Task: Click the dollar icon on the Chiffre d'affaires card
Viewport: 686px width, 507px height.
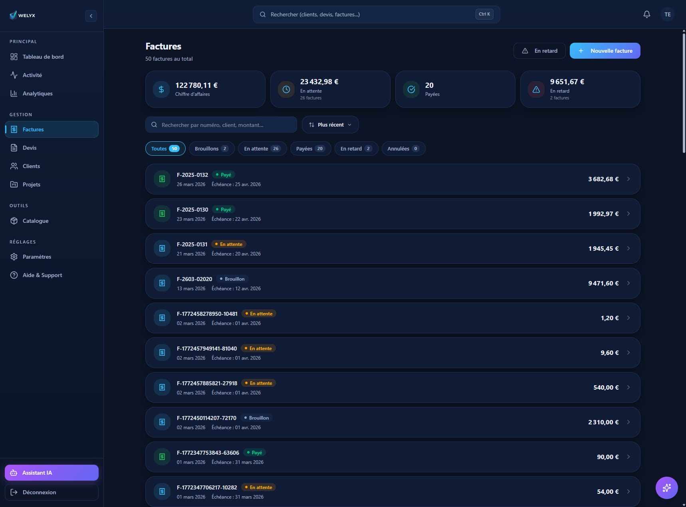Action: 161,89
